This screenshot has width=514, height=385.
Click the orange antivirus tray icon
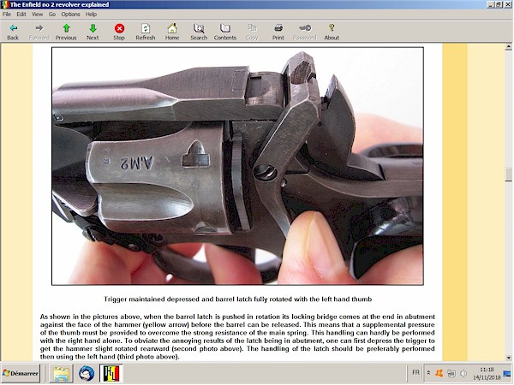coord(439,373)
